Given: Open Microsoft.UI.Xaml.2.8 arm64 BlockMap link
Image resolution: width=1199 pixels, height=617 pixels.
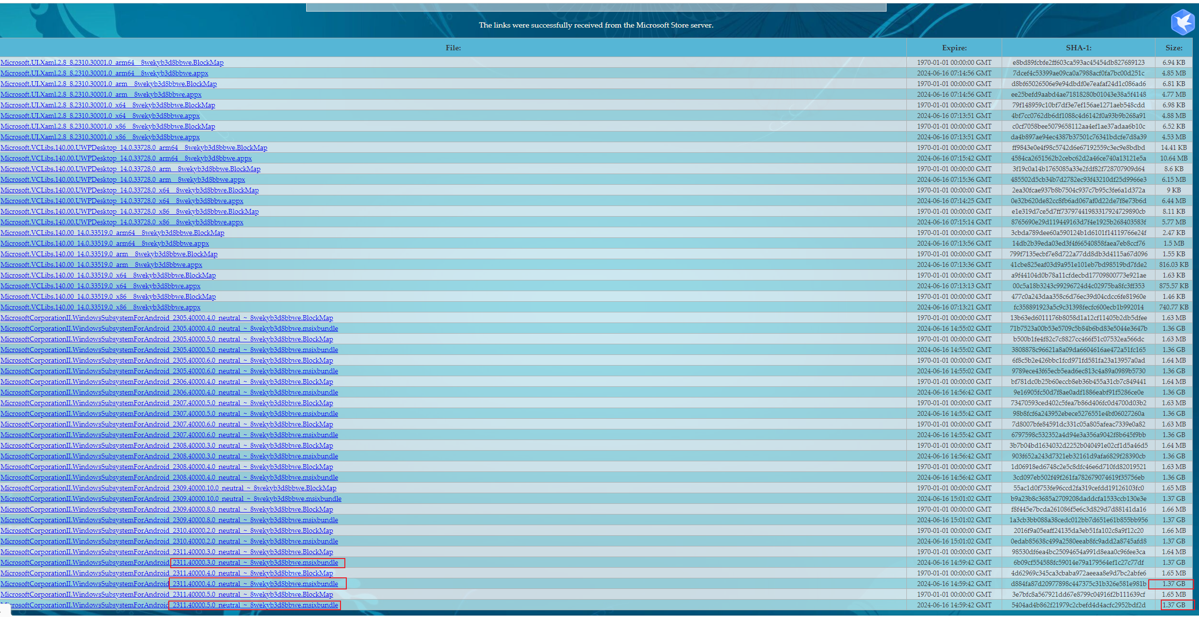Looking at the screenshot, I should [x=112, y=62].
